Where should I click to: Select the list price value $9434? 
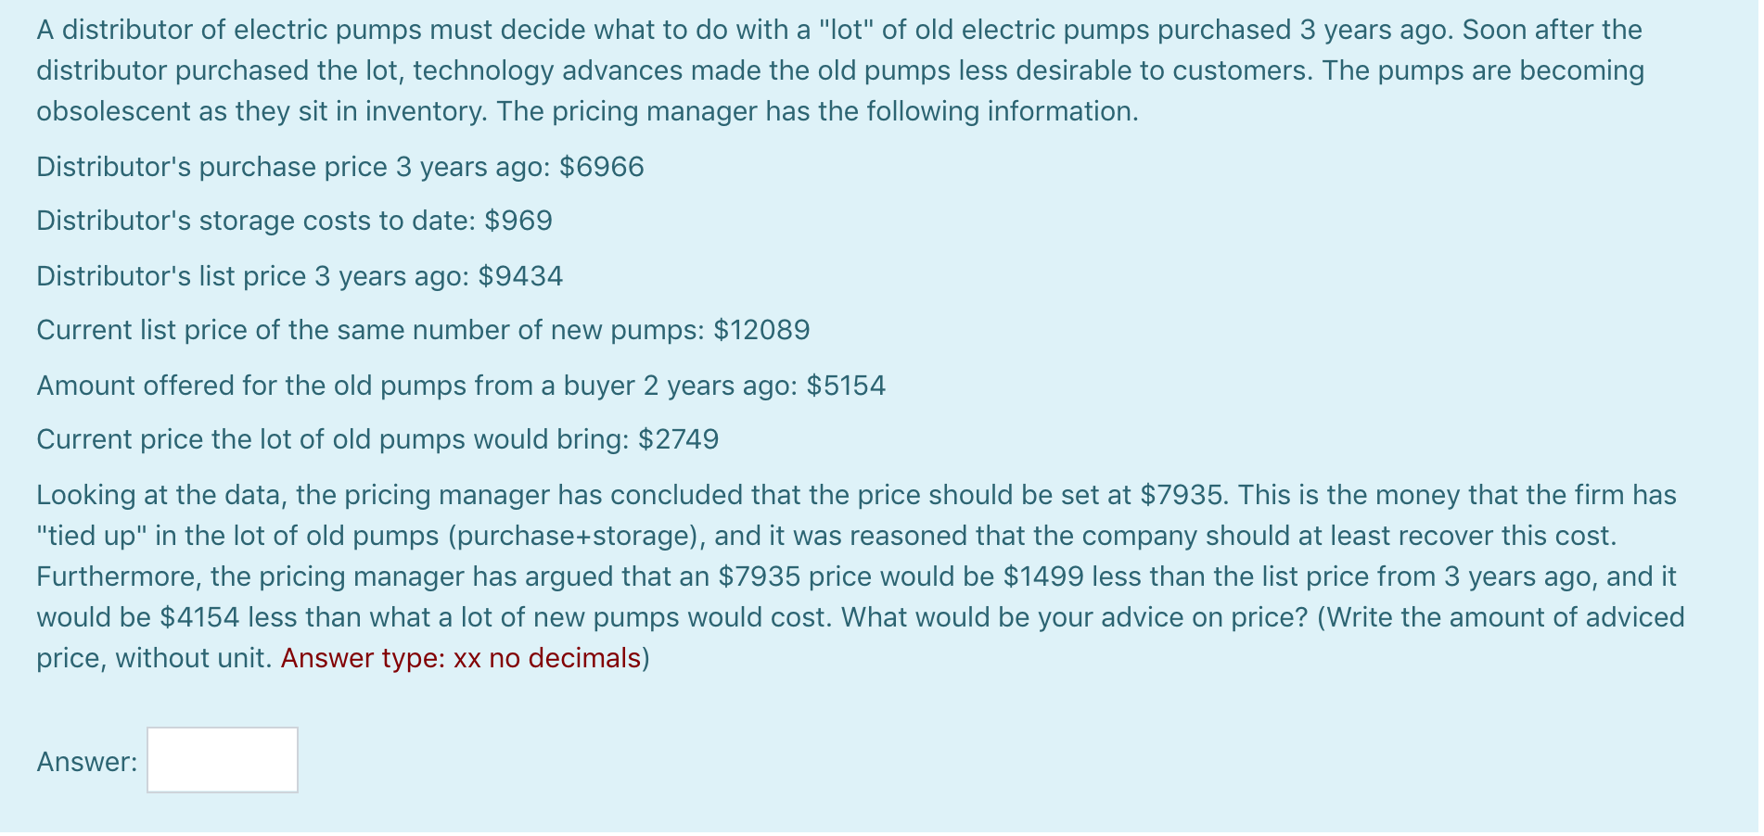pos(519,275)
